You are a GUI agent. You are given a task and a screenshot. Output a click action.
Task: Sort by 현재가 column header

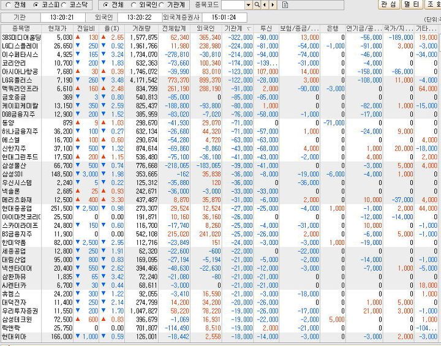tap(57, 28)
